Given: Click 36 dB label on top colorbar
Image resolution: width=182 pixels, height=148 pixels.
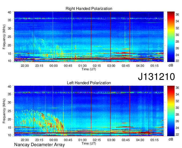Looking at the screenshot, I should pos(177,14).
